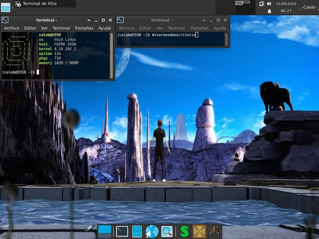Image resolution: width=319 pixels, height=239 pixels.
Task: Launch the terminal emulator from the dock
Action: click(x=122, y=231)
